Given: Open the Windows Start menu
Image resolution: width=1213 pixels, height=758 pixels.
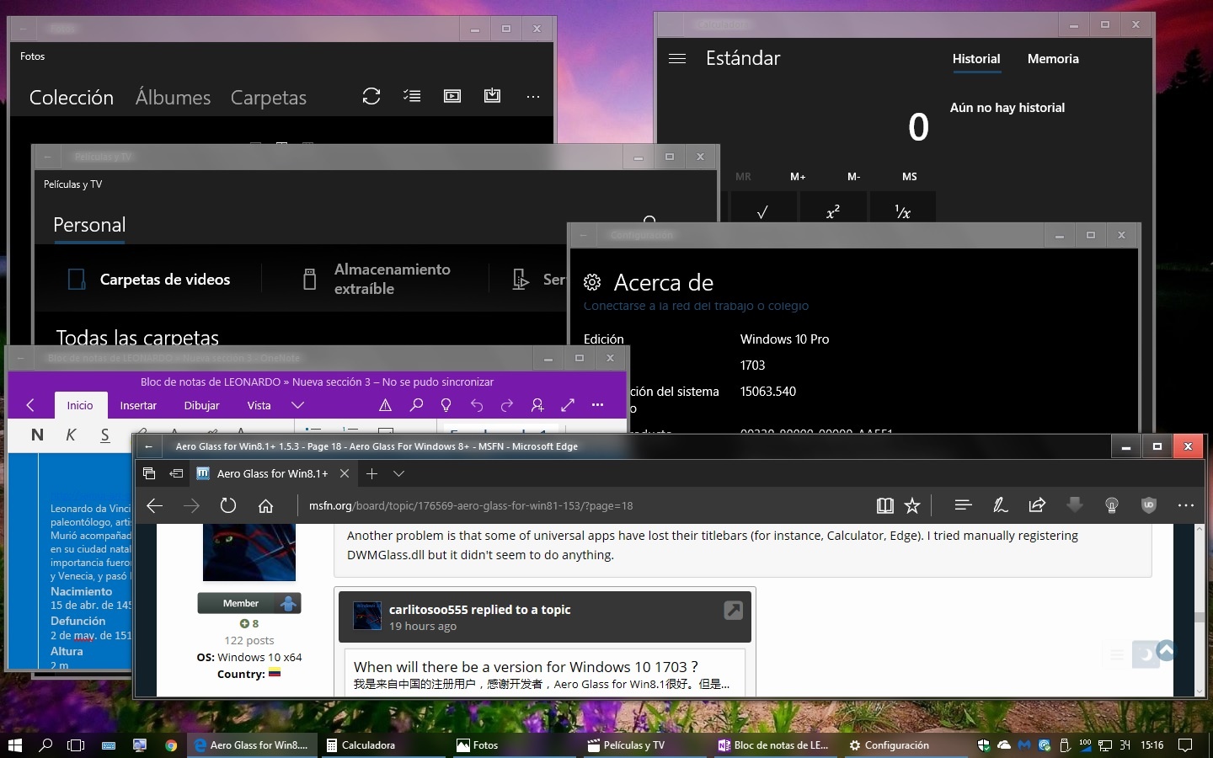Looking at the screenshot, I should 14,745.
